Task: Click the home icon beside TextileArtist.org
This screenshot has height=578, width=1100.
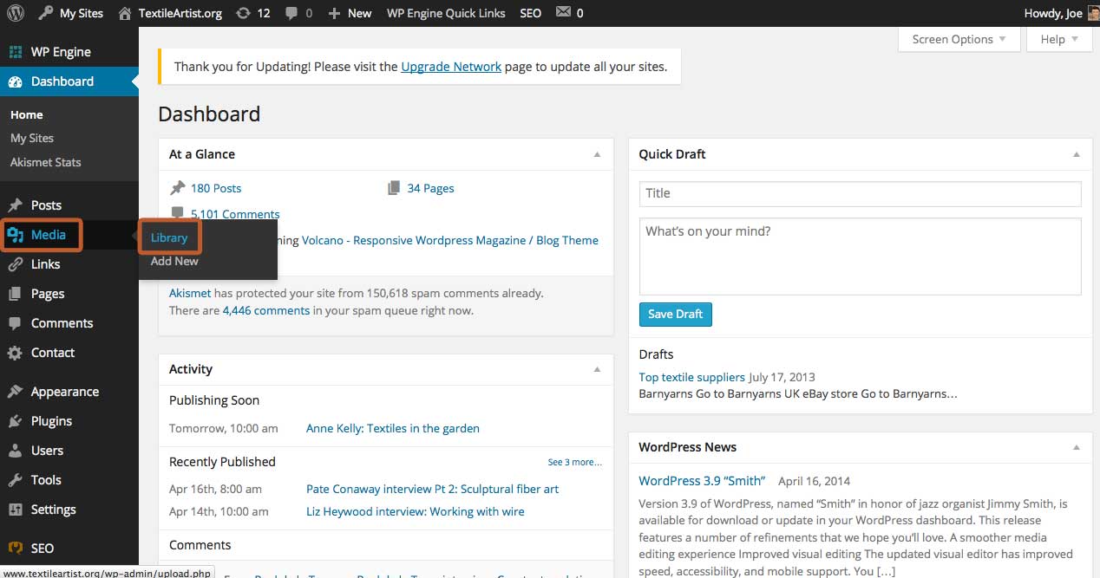Action: tap(126, 13)
